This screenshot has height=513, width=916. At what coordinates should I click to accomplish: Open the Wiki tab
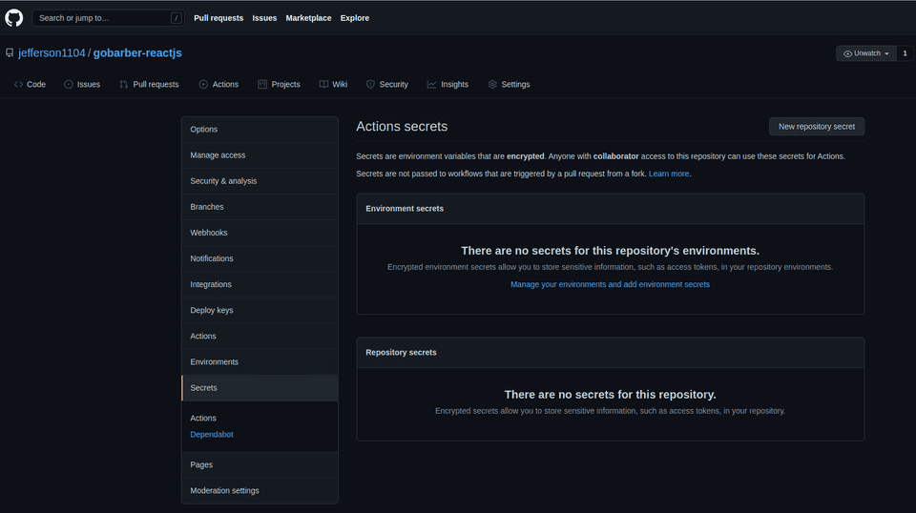coord(333,84)
